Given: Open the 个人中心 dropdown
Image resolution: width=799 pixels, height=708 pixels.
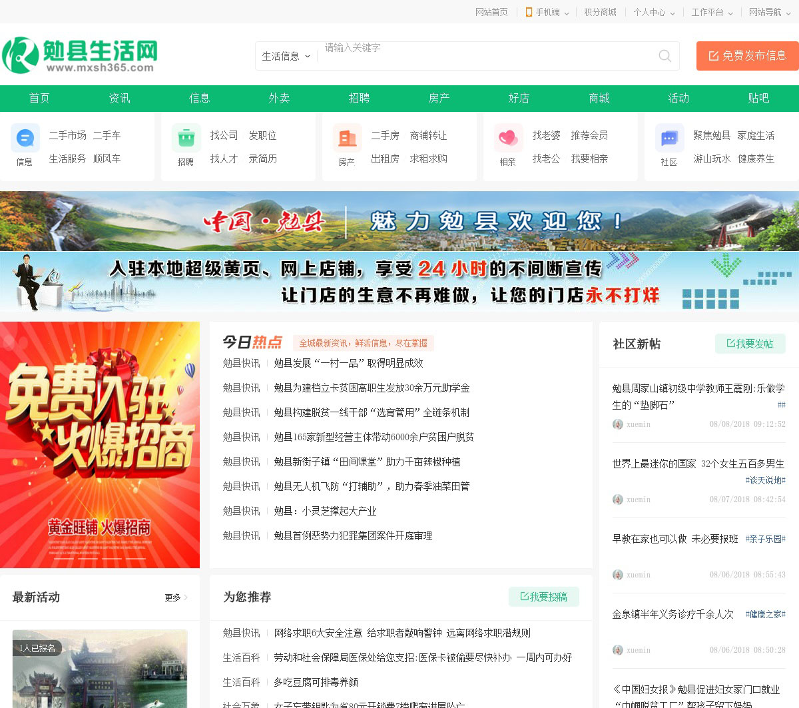Looking at the screenshot, I should [x=654, y=12].
